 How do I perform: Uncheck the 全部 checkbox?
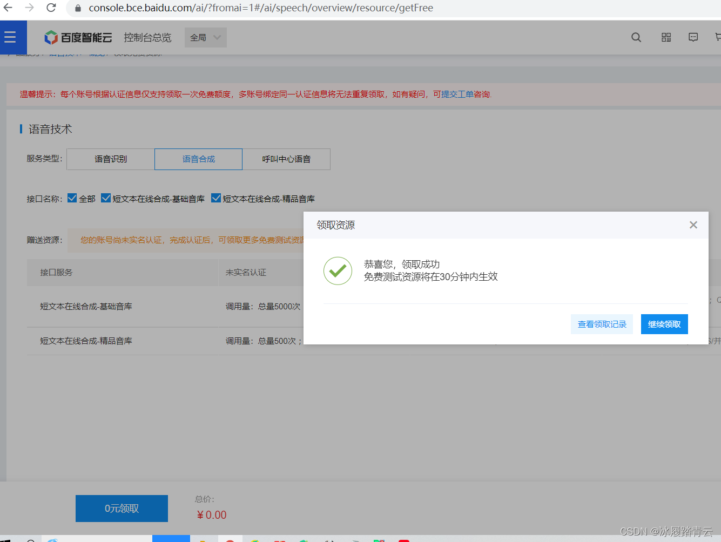click(72, 198)
